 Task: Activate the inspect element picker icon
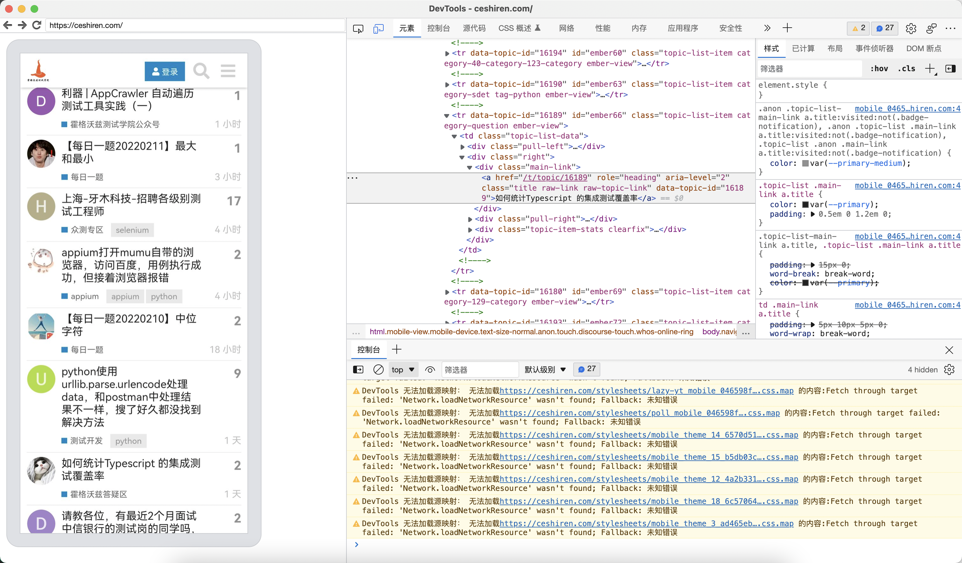(358, 29)
